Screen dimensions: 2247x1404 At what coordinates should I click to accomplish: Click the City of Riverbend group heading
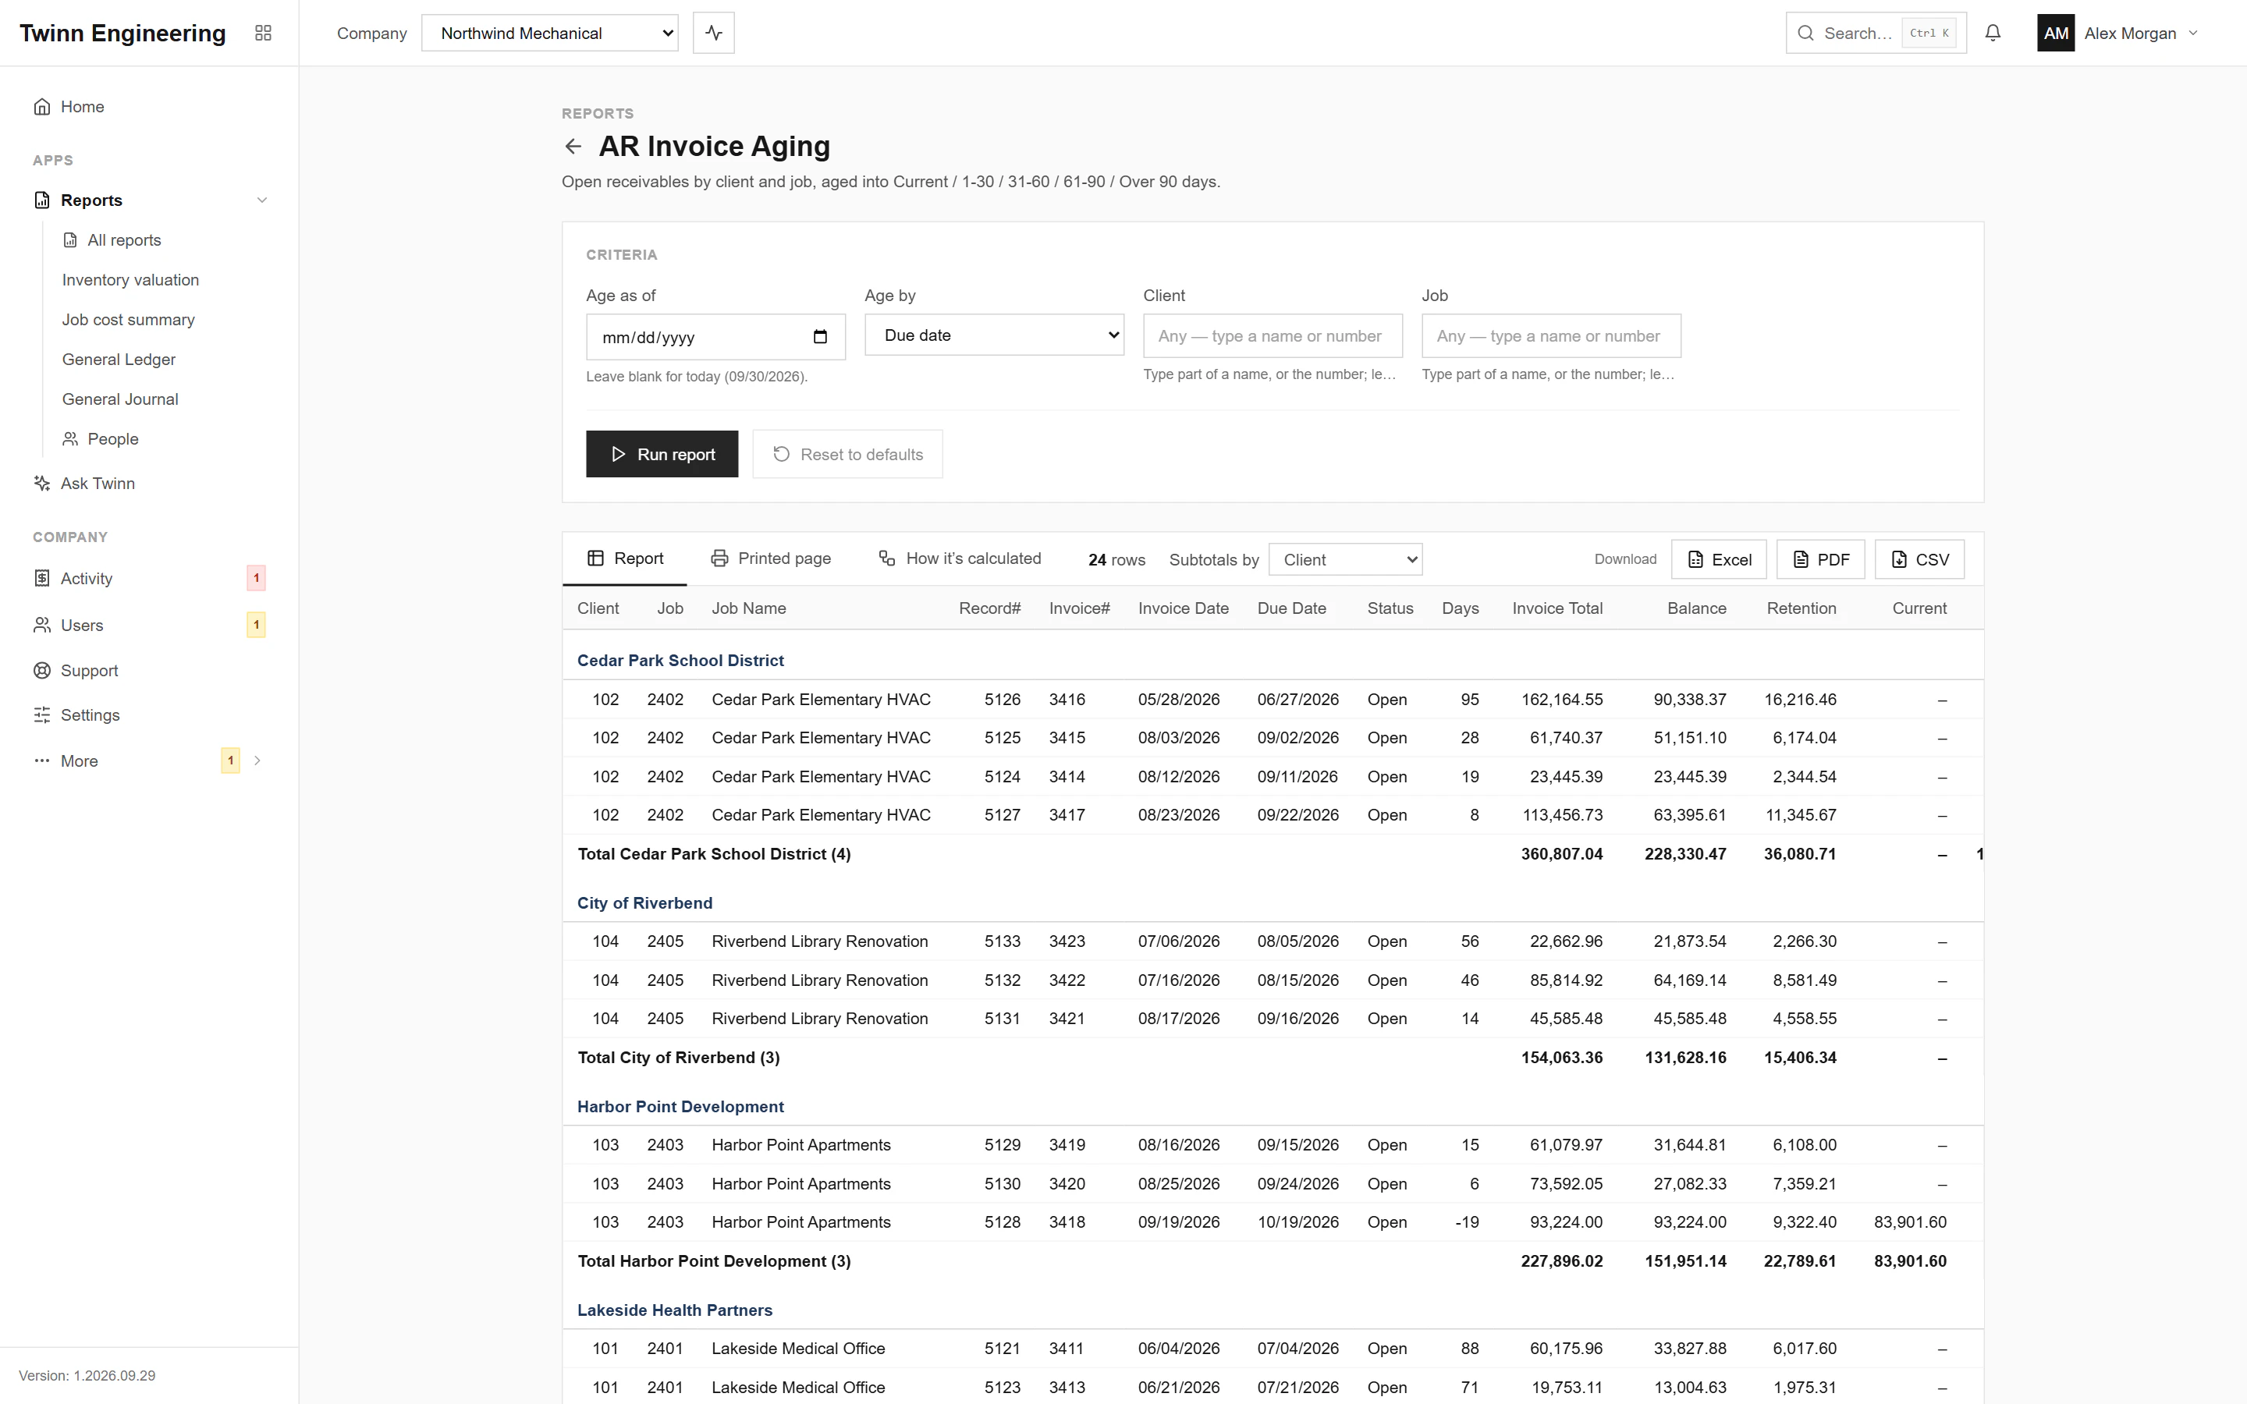[644, 902]
